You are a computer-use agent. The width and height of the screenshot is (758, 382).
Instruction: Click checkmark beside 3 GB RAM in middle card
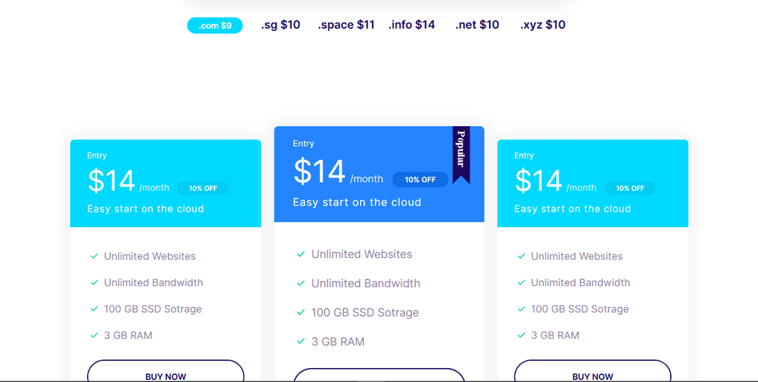(300, 341)
